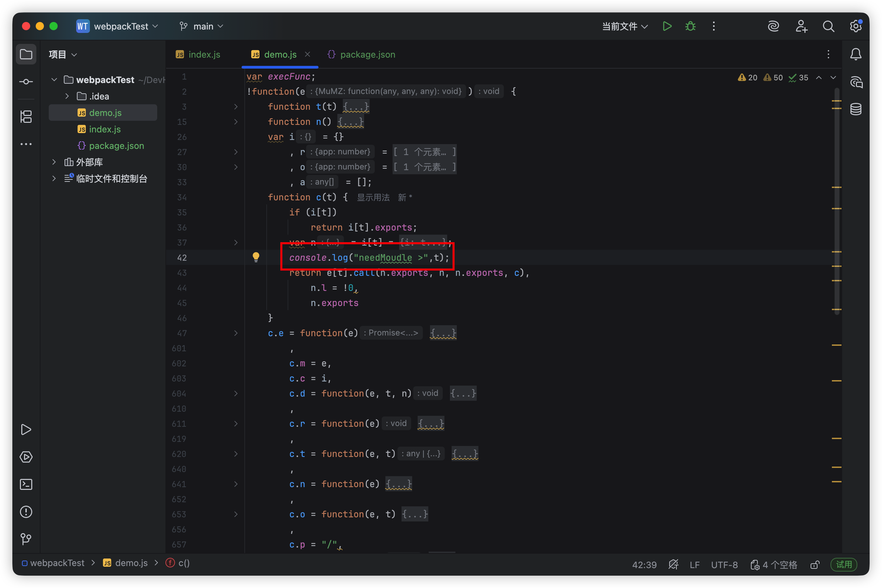Click the 试用 trial button

pos(844,564)
